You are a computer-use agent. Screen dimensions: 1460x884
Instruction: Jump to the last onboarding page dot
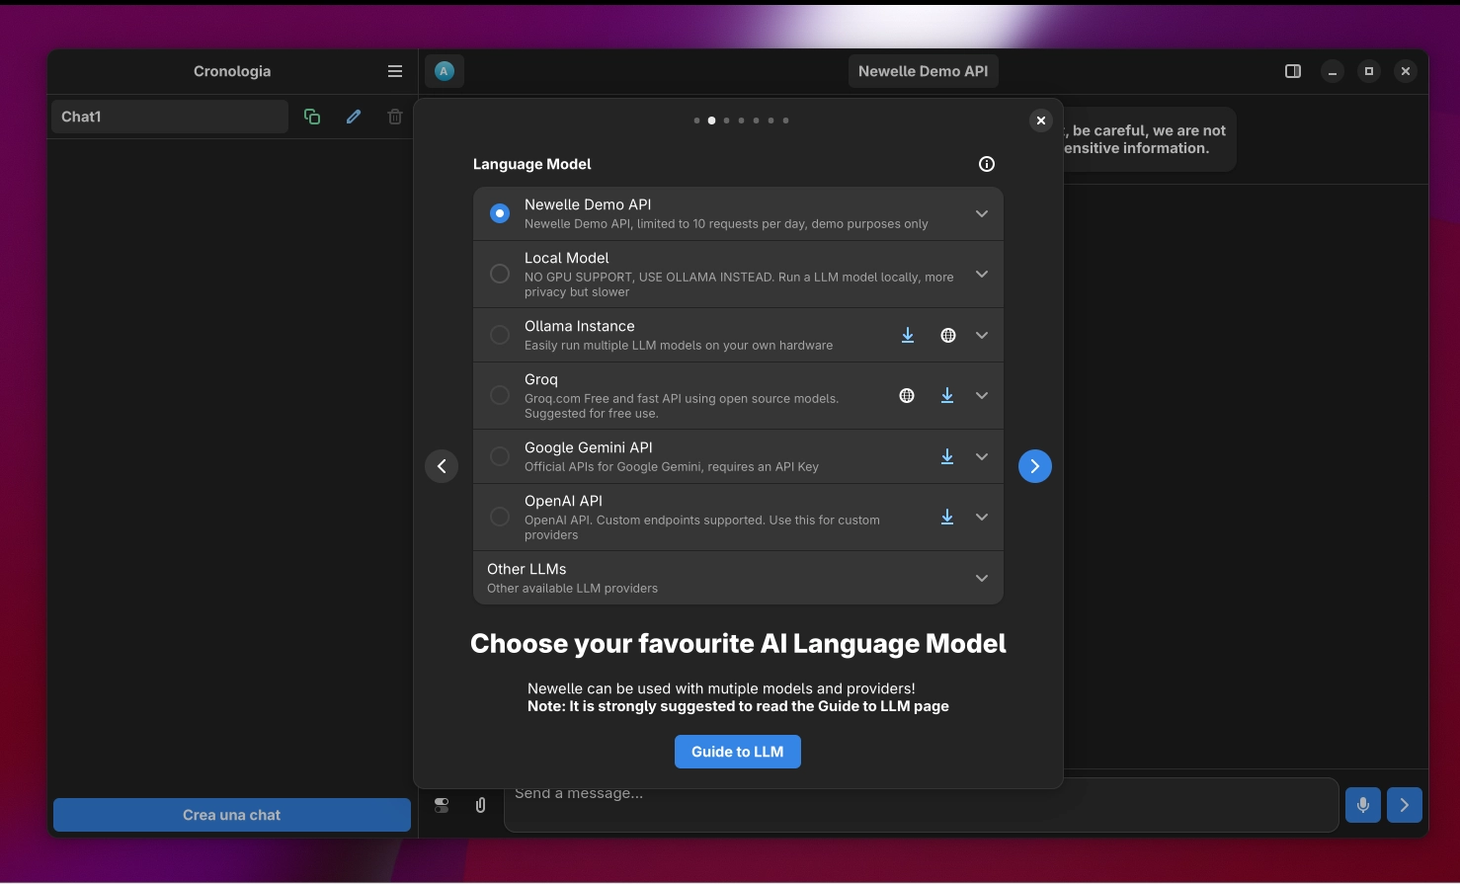coord(785,121)
